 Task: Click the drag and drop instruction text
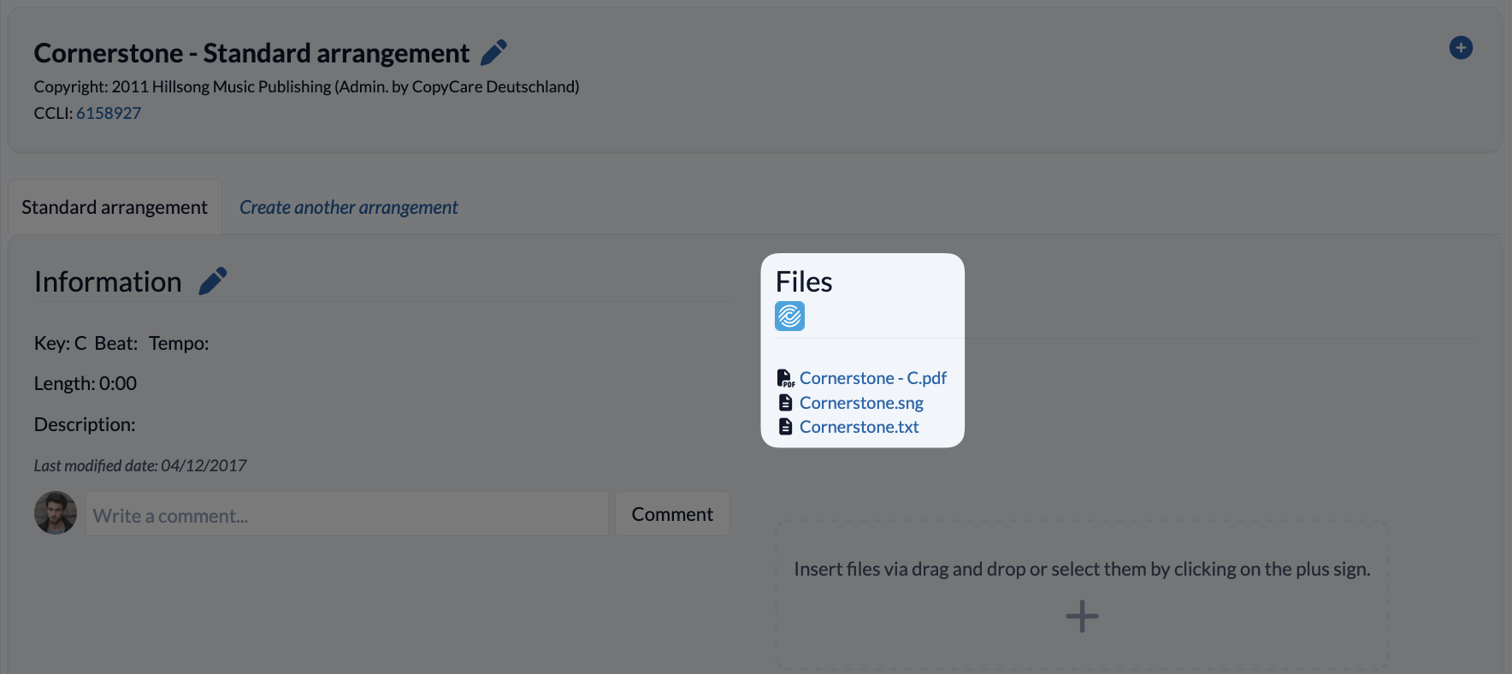point(1082,569)
